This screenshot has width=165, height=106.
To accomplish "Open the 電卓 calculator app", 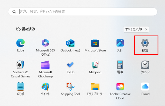I will coord(120,67).
